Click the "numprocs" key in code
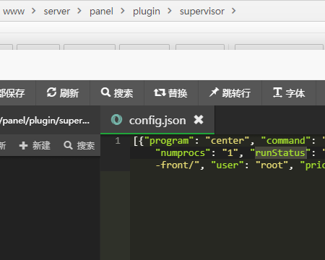 [183, 153]
